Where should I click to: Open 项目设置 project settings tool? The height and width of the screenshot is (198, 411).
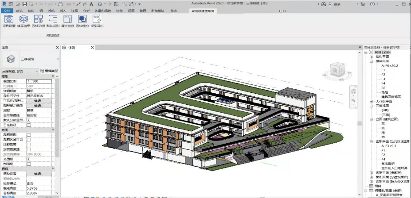point(9,20)
